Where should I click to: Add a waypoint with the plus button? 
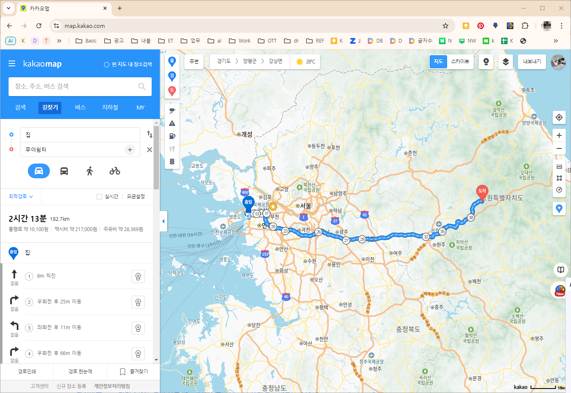(x=130, y=150)
